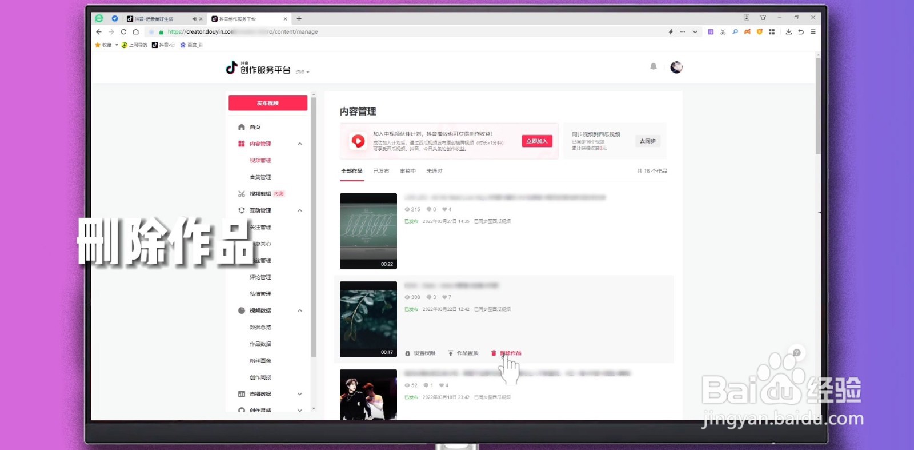This screenshot has width=914, height=450.
Task: Open the address bar three-dots menu
Action: tap(683, 32)
